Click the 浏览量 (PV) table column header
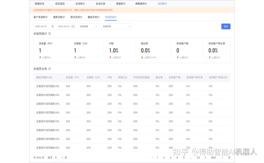Viewport: 264px width, 163px height. tap(72, 77)
